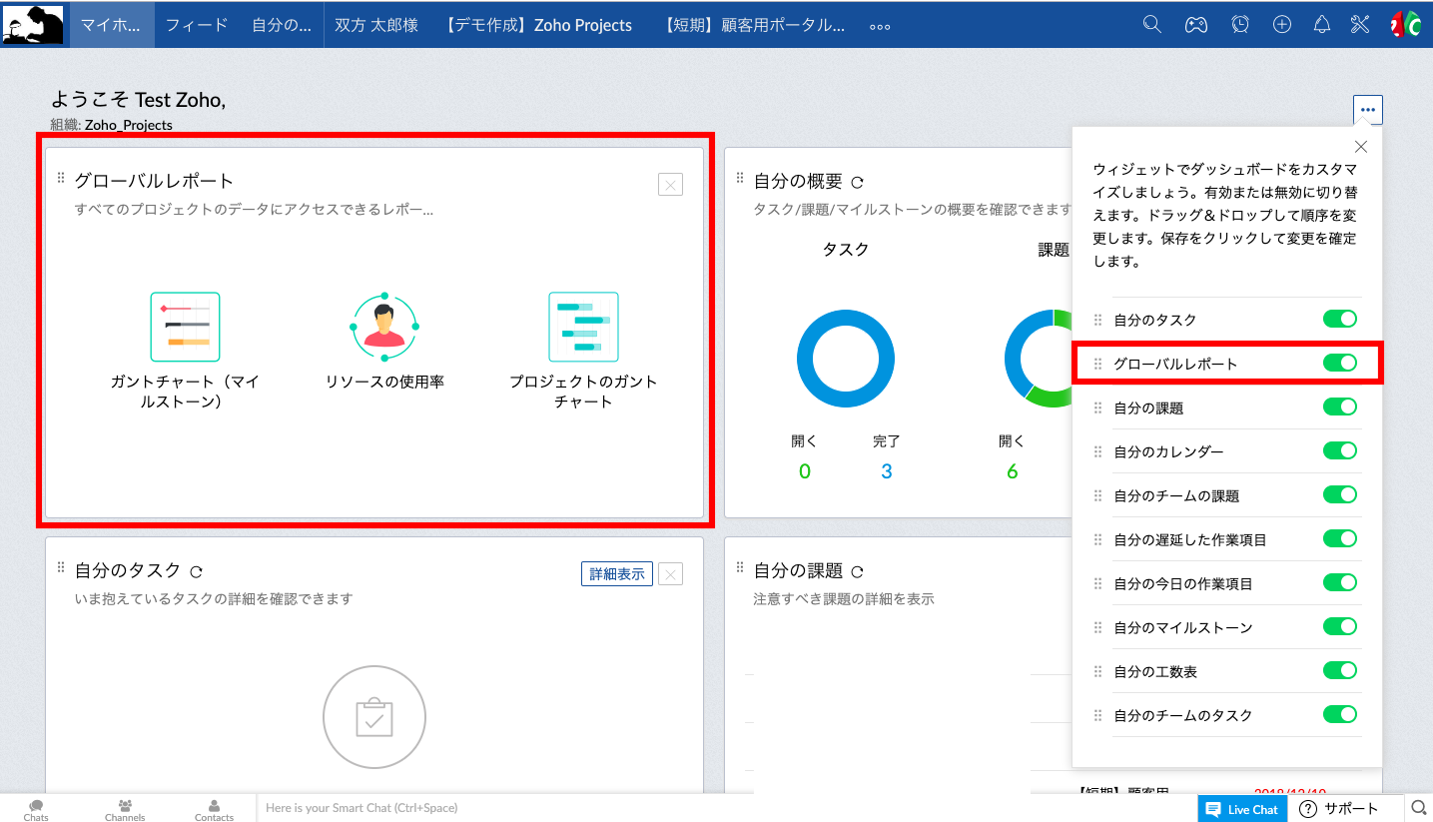
Task: Toggle the 自分の遅延した作業項目 switch
Action: (x=1340, y=538)
